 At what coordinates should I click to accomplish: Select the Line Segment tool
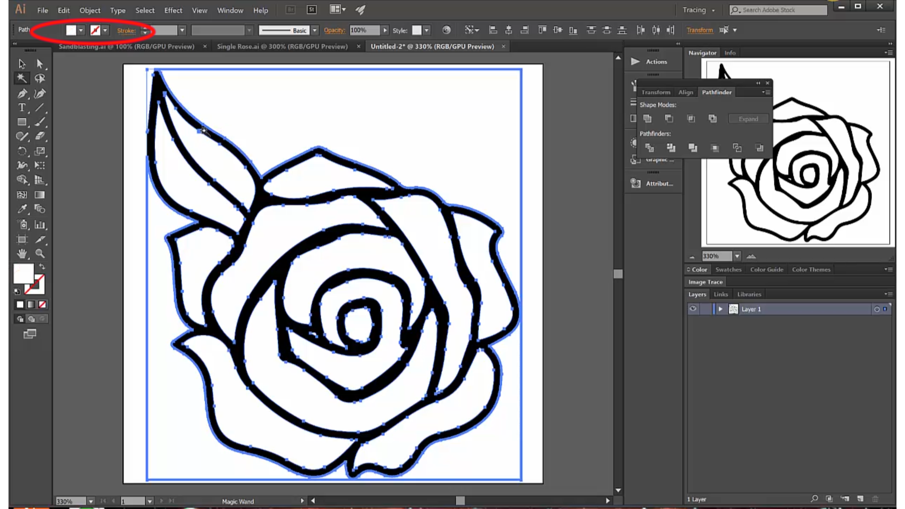40,107
